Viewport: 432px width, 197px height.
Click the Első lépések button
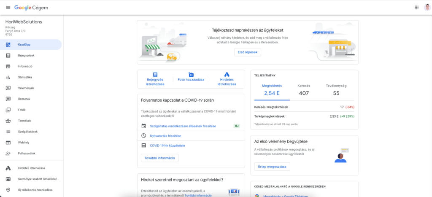pos(248,52)
